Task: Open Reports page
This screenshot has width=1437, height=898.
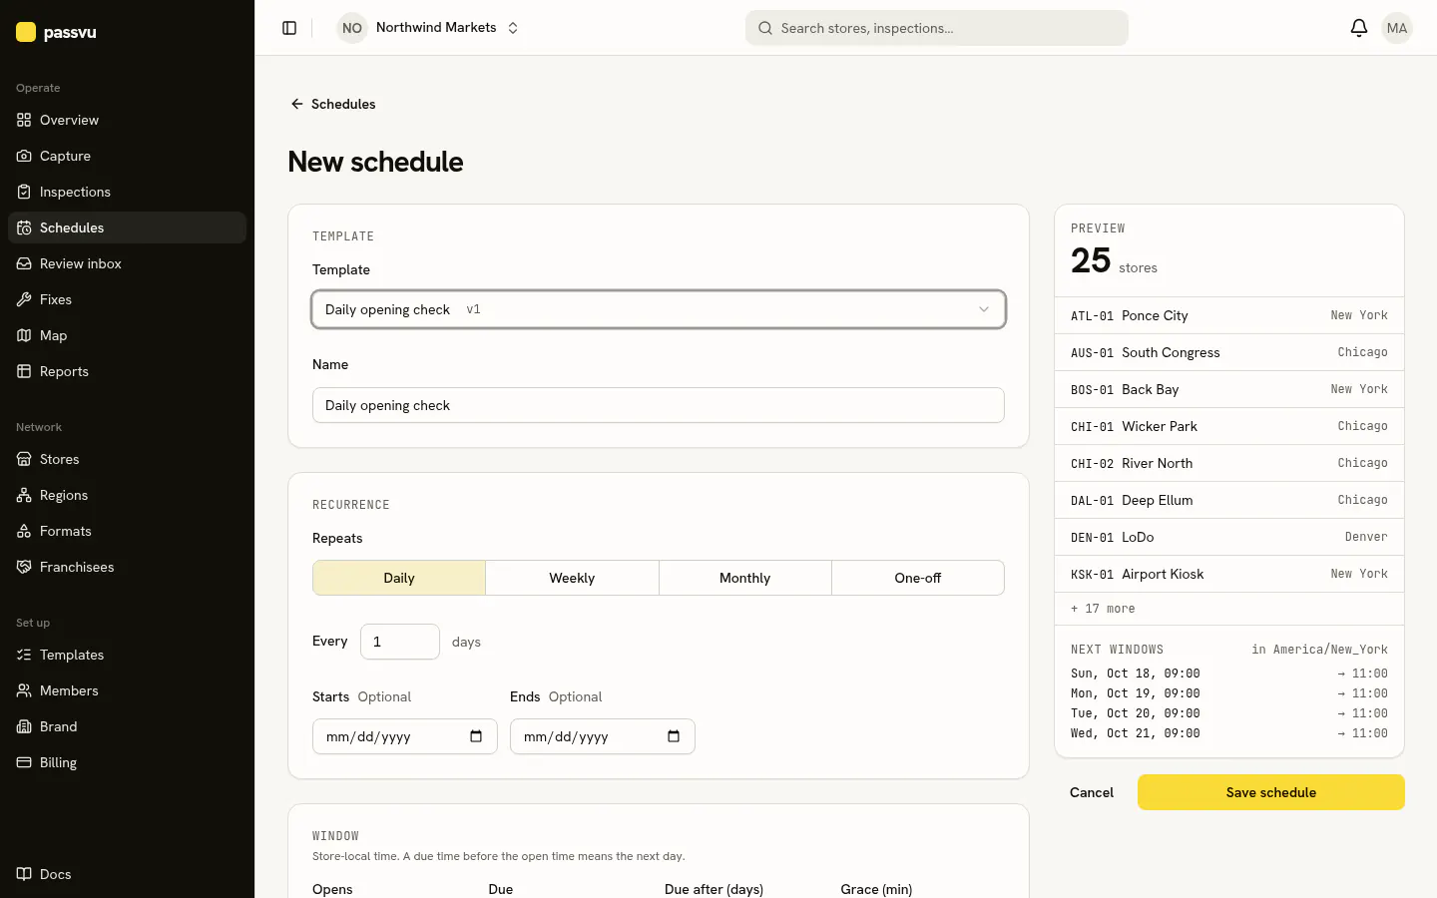Action: (x=127, y=371)
